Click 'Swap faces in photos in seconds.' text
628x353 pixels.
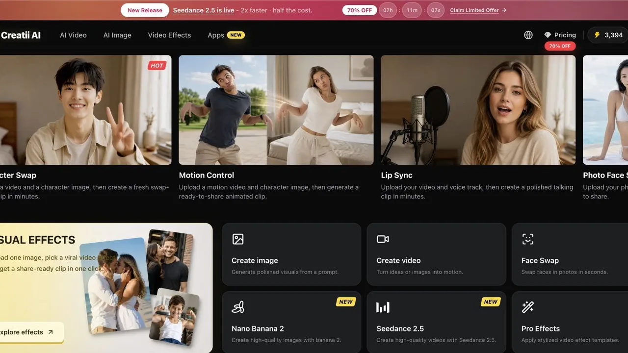coord(565,272)
